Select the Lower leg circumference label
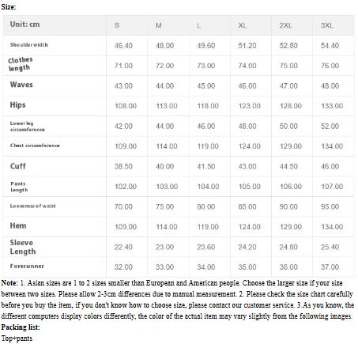This screenshot has width=358, height=344. 27,127
